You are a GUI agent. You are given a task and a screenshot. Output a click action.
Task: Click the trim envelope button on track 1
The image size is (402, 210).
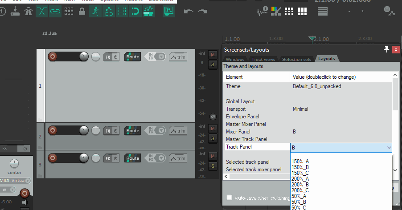tap(178, 57)
